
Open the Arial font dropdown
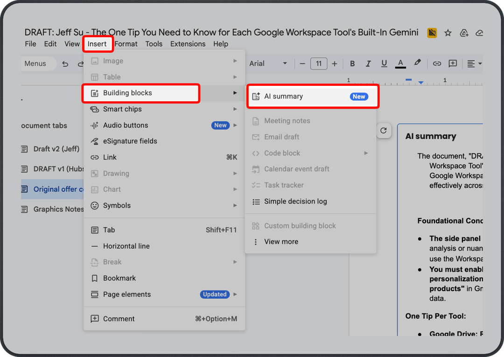coord(268,63)
